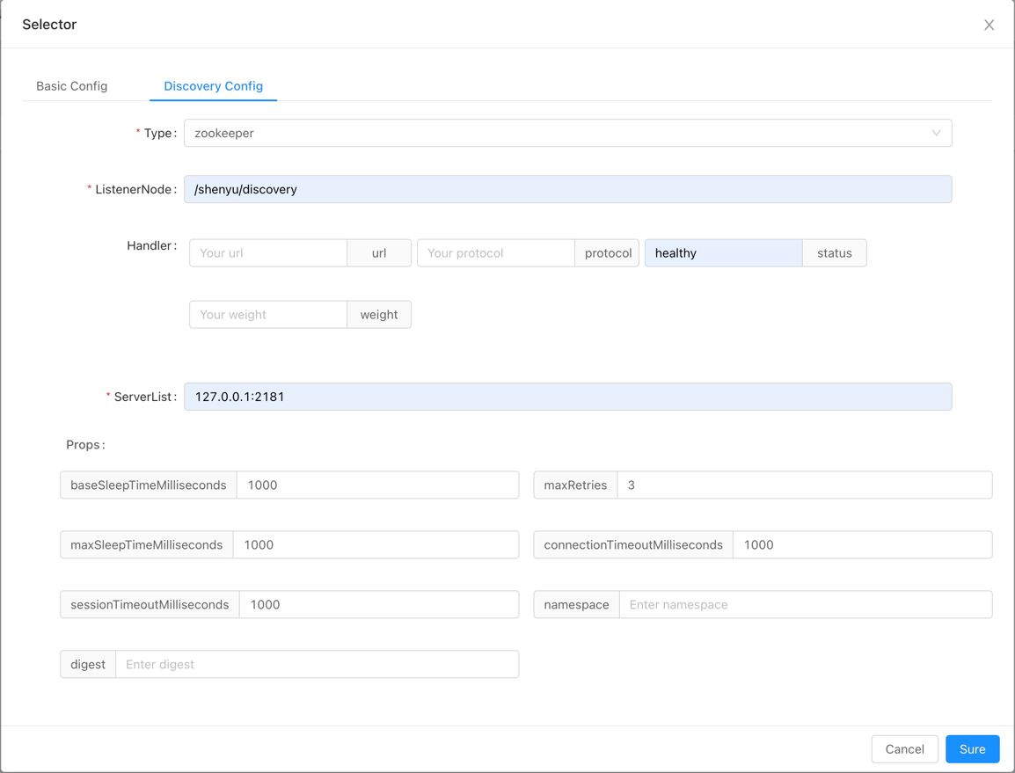Screen dimensions: 1015x773
Task: Click the Sure button to confirm
Action: pos(972,748)
